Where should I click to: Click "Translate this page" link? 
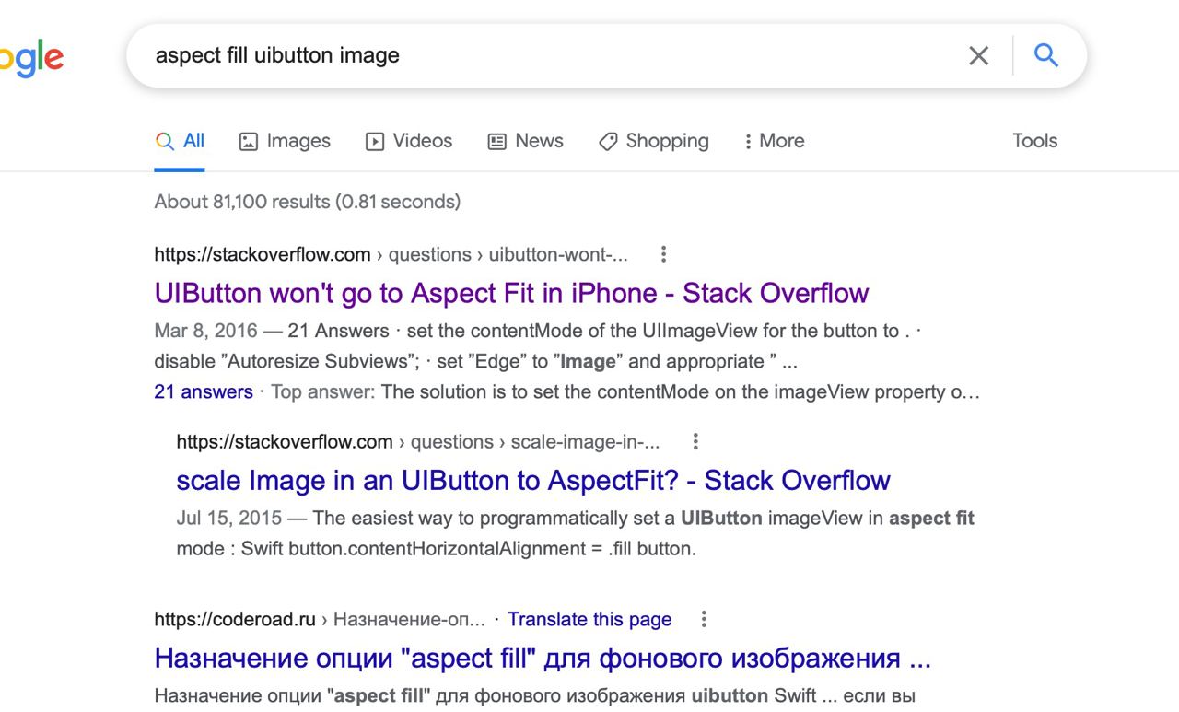pos(589,619)
